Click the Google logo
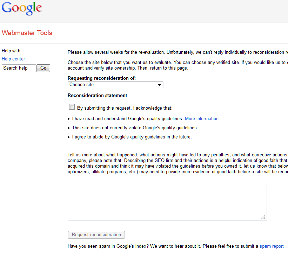 (x=22, y=8)
